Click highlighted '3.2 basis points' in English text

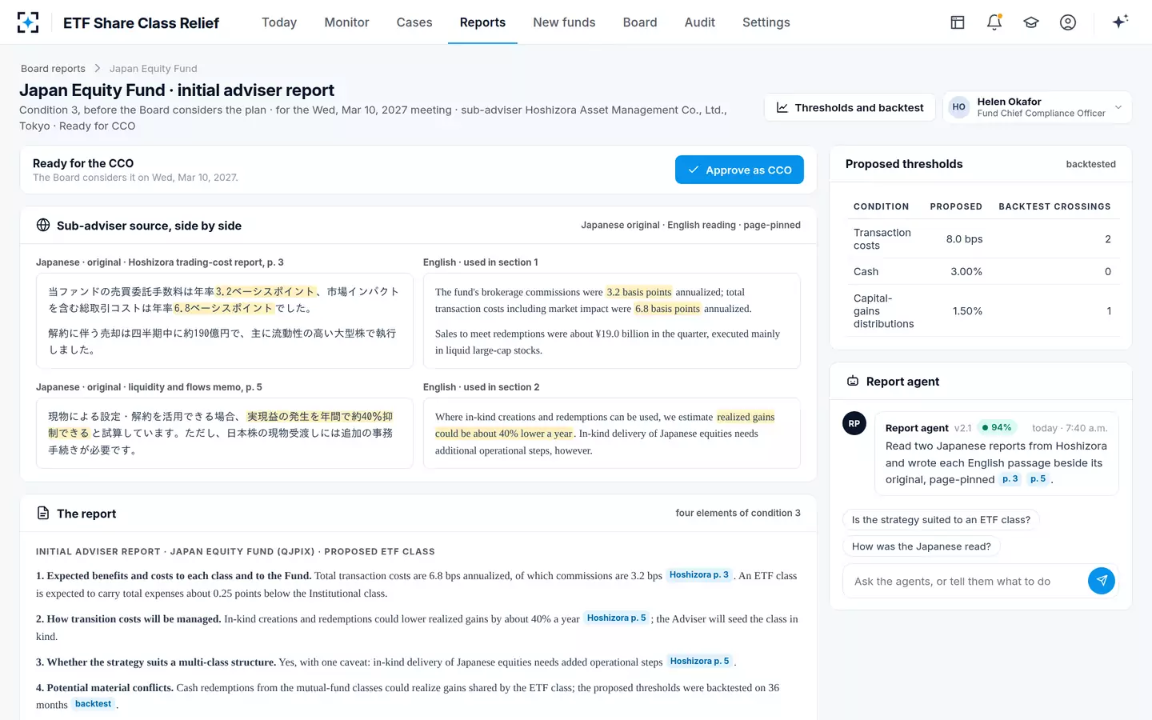(638, 292)
